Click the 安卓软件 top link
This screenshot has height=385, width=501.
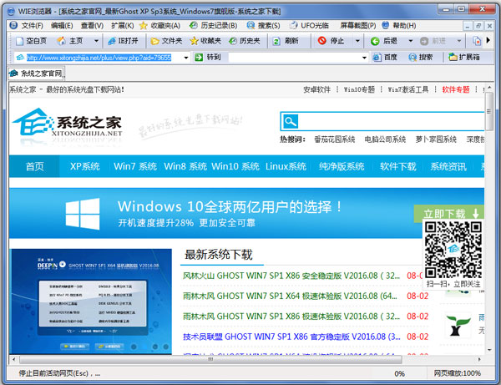(316, 89)
